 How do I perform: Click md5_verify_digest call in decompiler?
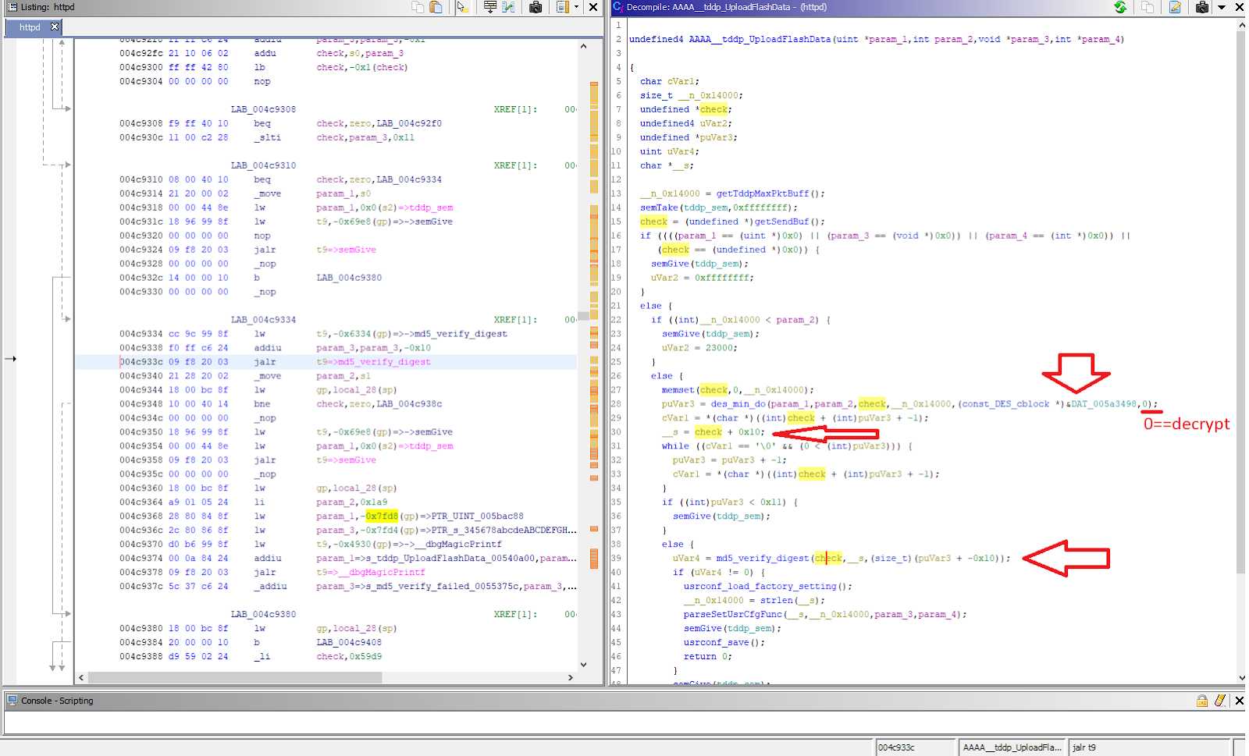click(x=762, y=559)
